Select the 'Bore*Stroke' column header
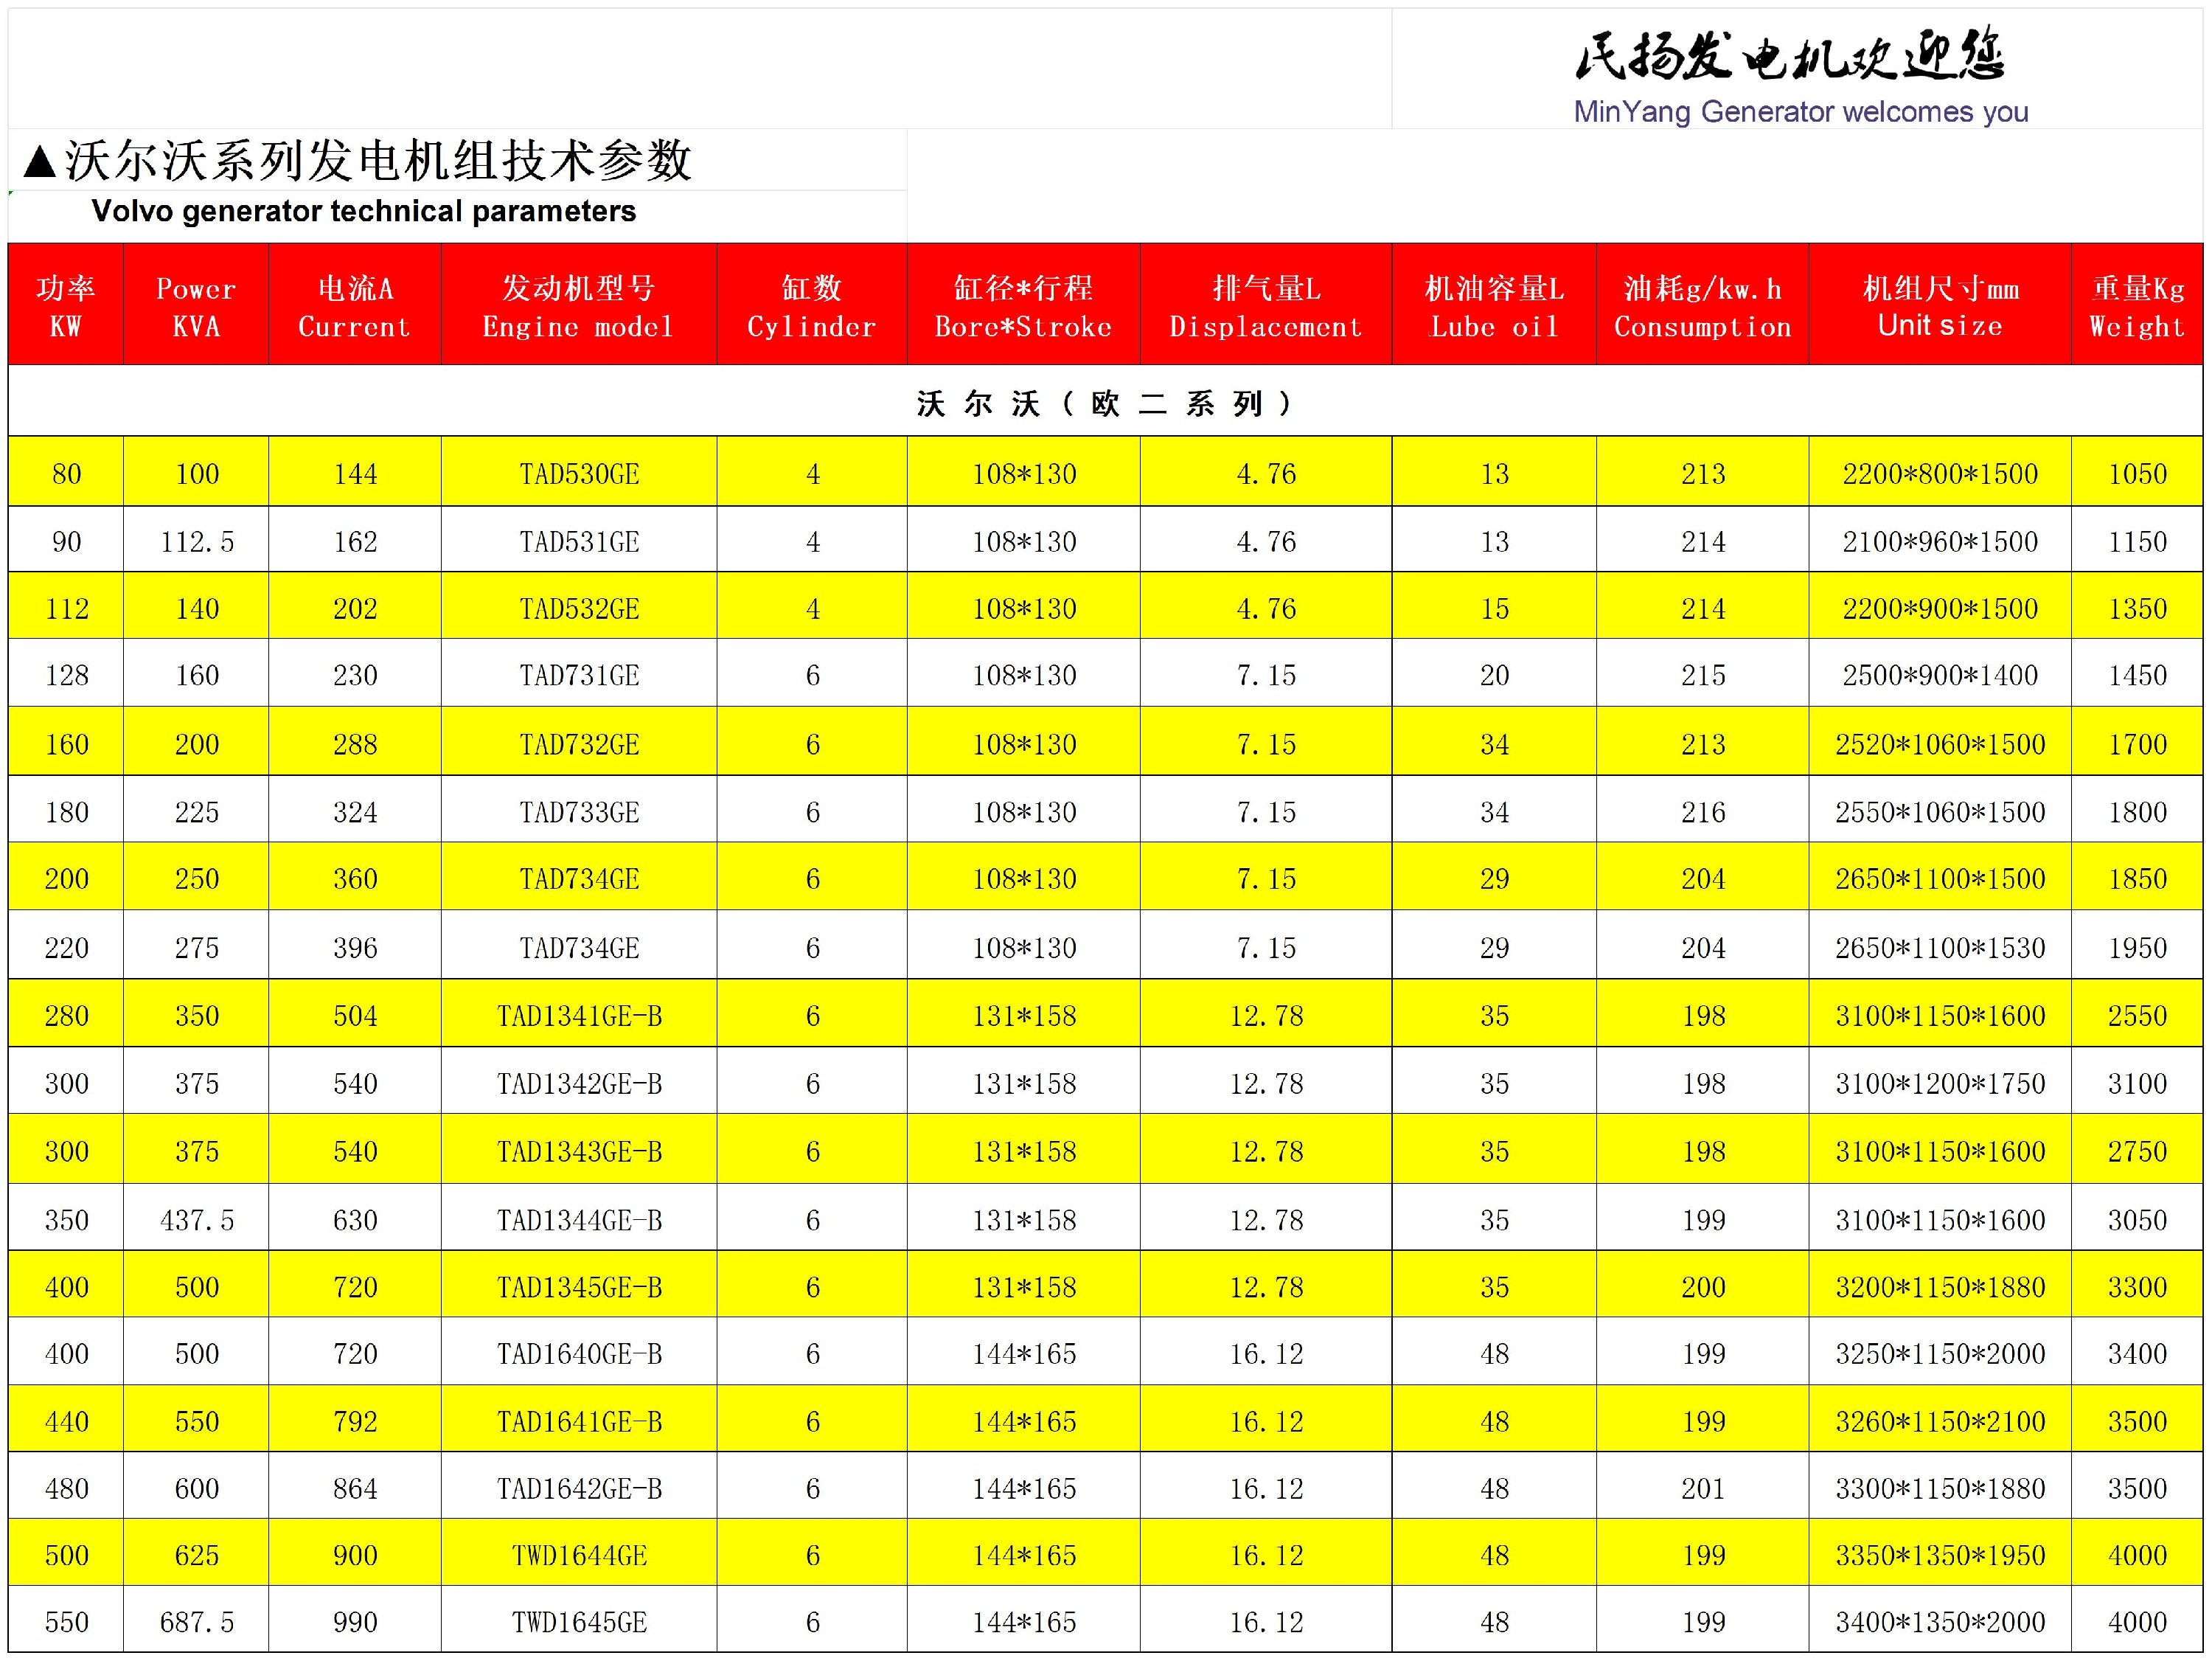The image size is (2212, 1661). (1023, 304)
